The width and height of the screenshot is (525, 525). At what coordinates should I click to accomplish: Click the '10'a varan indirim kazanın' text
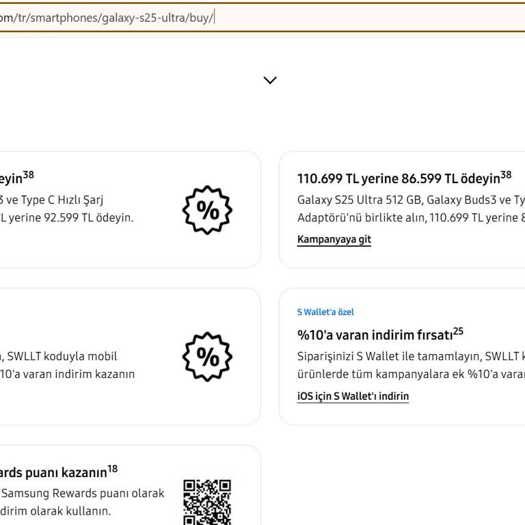coord(67,374)
